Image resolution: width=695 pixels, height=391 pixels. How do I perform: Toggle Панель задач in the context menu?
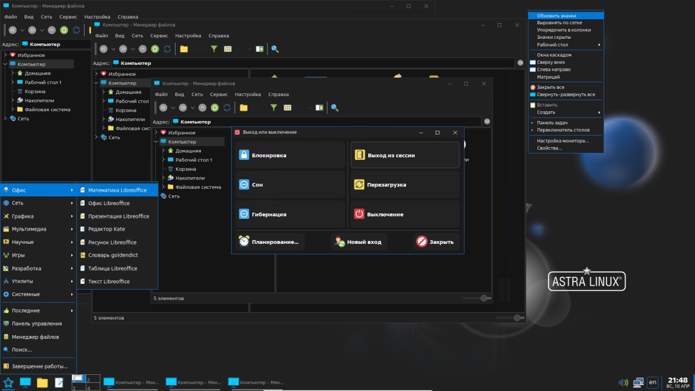(555, 122)
